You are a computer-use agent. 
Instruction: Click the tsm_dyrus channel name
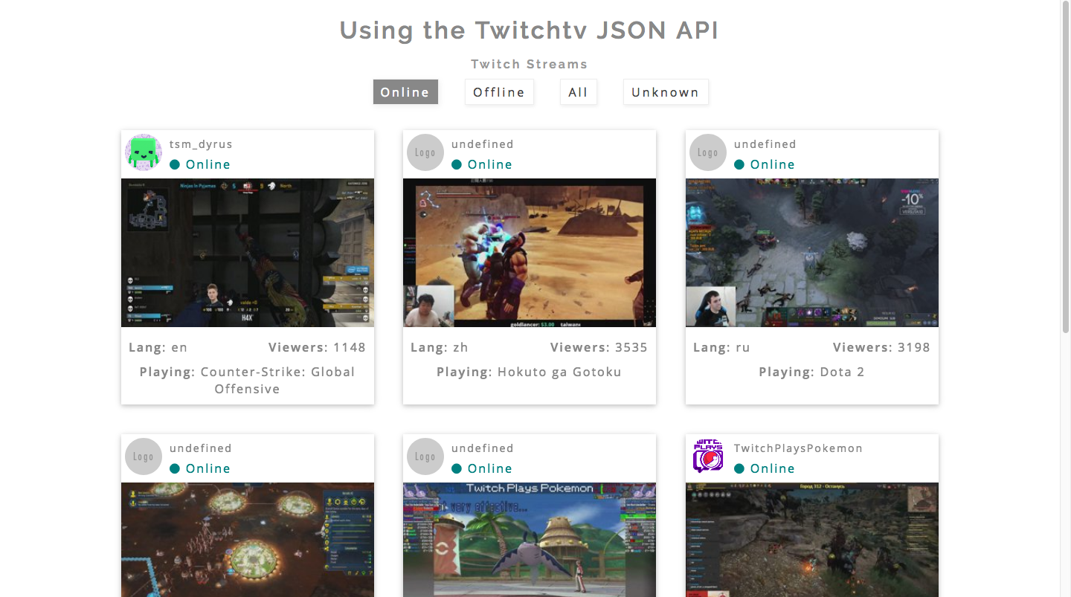(201, 144)
